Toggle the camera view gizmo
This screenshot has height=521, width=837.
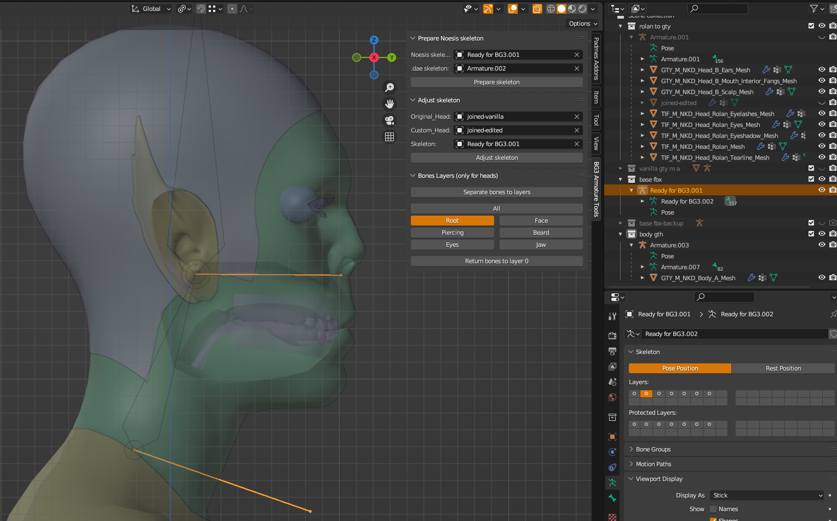tap(389, 120)
